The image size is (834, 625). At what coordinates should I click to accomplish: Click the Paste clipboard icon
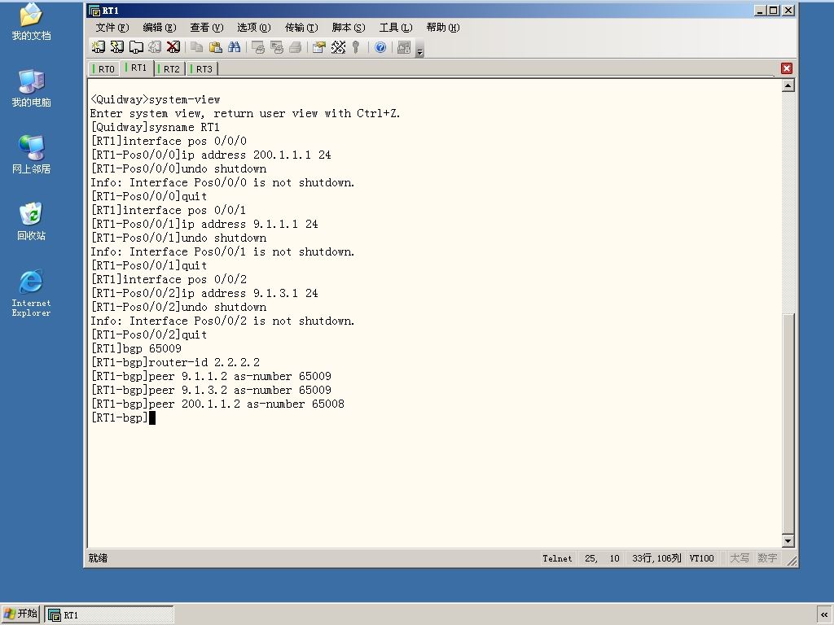coord(215,47)
